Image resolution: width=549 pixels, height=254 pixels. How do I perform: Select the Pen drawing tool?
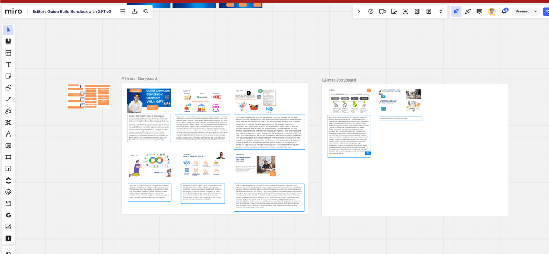tap(9, 134)
